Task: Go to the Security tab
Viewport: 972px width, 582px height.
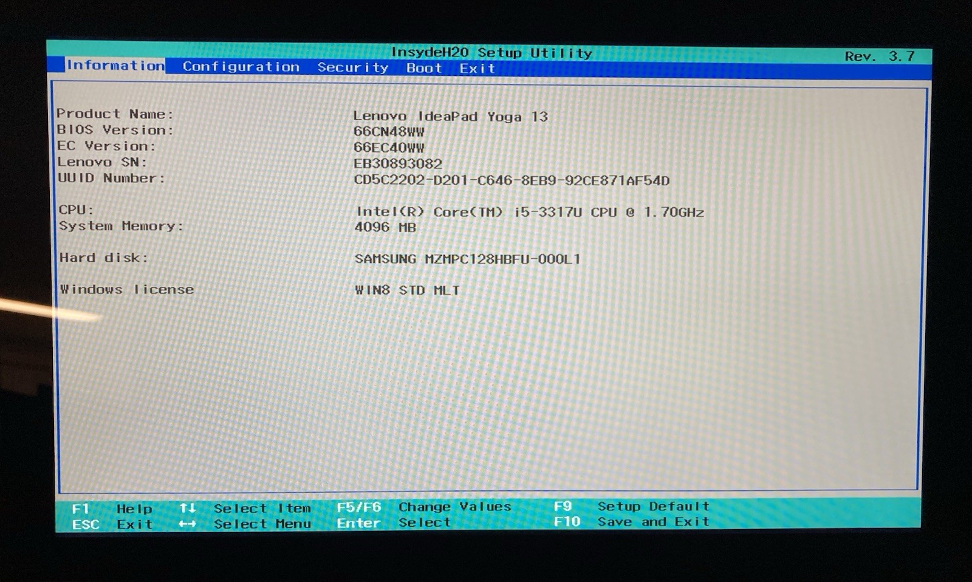Action: point(353,67)
